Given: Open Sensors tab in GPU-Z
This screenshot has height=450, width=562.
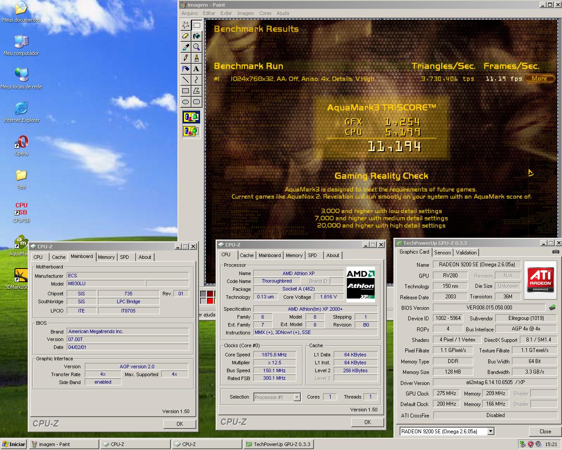Looking at the screenshot, I should 443,253.
